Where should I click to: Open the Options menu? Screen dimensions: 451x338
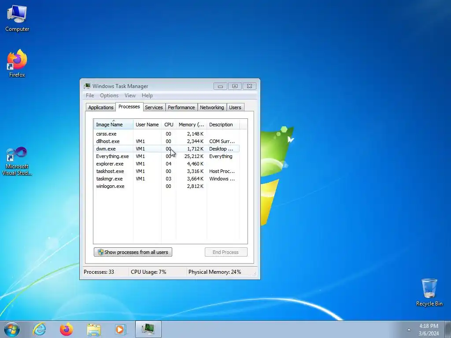point(109,96)
